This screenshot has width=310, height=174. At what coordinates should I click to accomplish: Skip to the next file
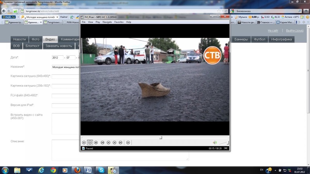coord(121,143)
